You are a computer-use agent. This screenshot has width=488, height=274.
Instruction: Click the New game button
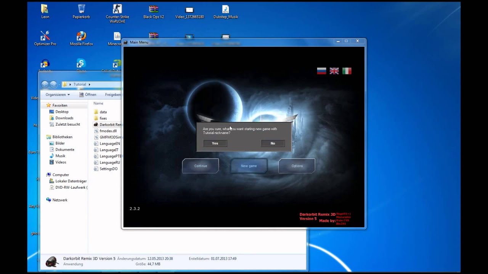[249, 166]
